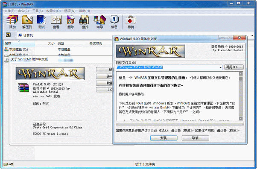Click the WinRAR books icon in About dialog
The image size is (257, 169).
[x=23, y=87]
